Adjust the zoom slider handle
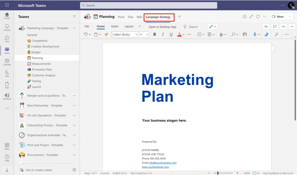Viewport: 297px width, 175px height. pos(218,173)
